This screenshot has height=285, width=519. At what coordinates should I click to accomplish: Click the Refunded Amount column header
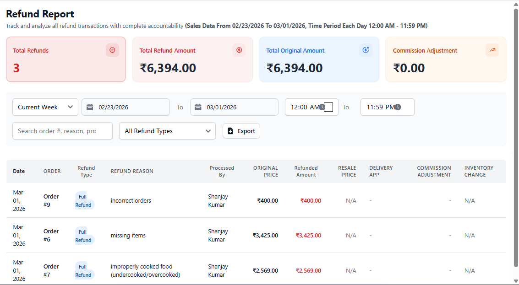(x=306, y=171)
